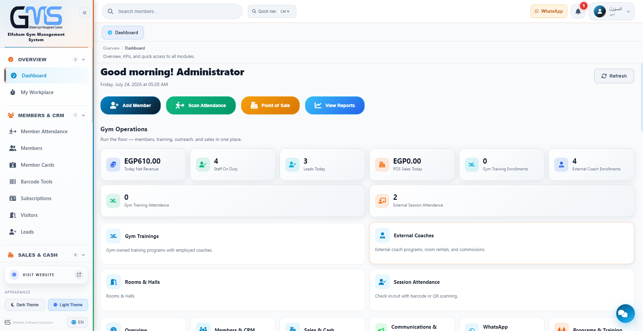Click the Gym Training Enrollments swimmer icon
Viewport: 643px width, 331px height.
pyautogui.click(x=472, y=165)
